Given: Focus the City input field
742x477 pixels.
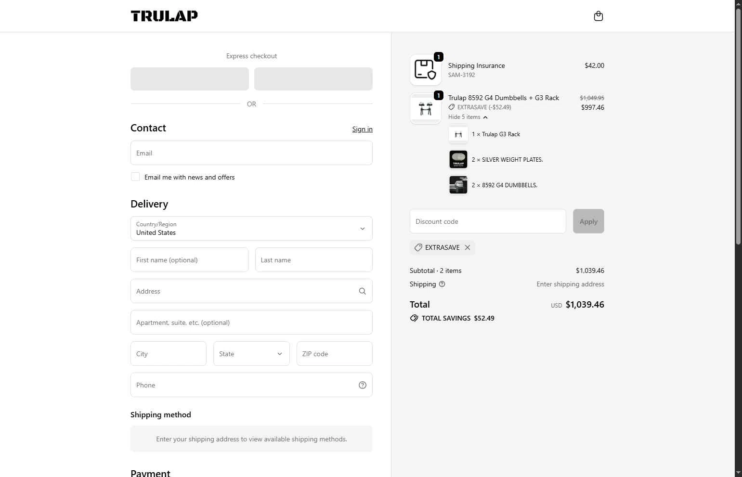Looking at the screenshot, I should coord(169,354).
